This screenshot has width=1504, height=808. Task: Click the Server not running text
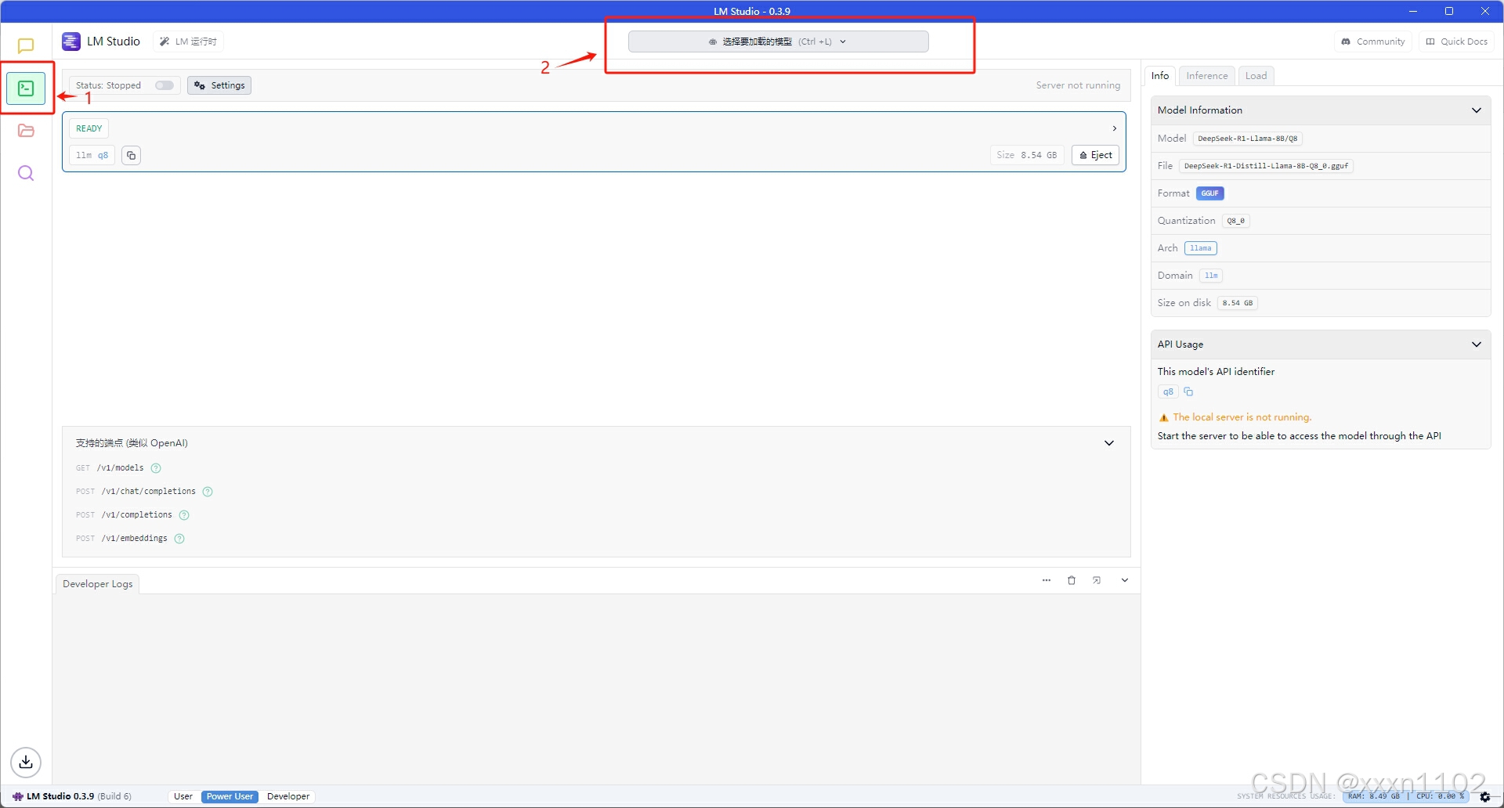pyautogui.click(x=1078, y=85)
